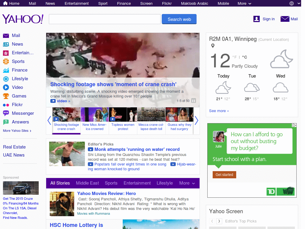Click the Search web button
This screenshot has width=305, height=229.
pyautogui.click(x=179, y=19)
